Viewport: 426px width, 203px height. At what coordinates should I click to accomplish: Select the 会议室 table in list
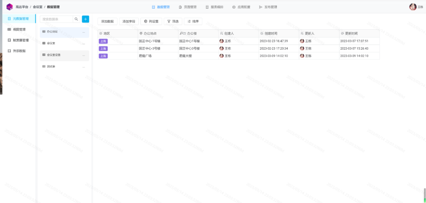[x=64, y=43]
